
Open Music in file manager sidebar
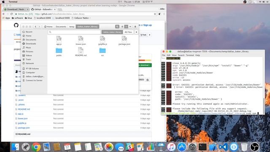28,48
